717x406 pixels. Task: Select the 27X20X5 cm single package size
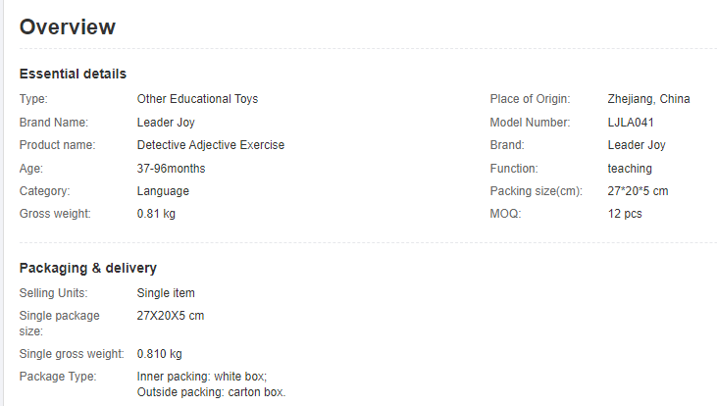click(x=171, y=316)
